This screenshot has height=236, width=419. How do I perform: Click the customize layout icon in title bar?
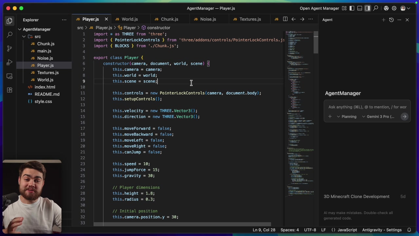[x=344, y=8]
